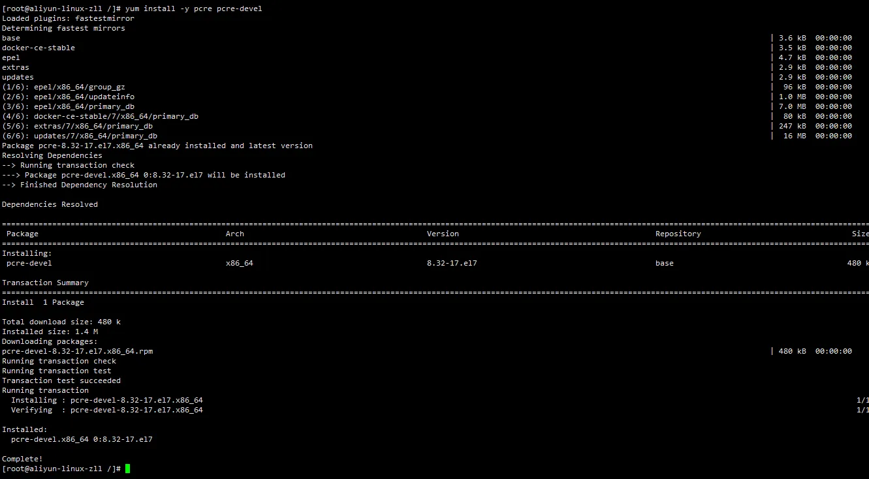
Task: Click the green terminal cursor at the prompt
Action: point(128,469)
